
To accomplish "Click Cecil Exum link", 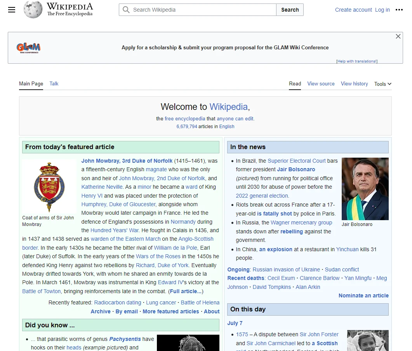I will (x=281, y=278).
